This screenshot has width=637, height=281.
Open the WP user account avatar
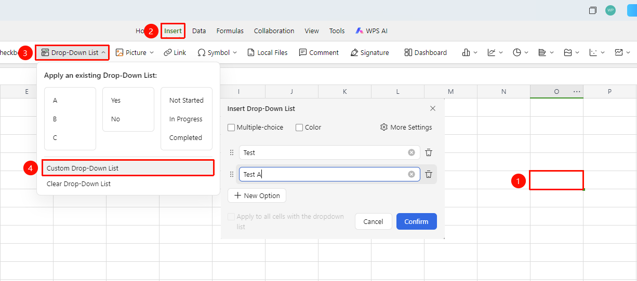[611, 10]
